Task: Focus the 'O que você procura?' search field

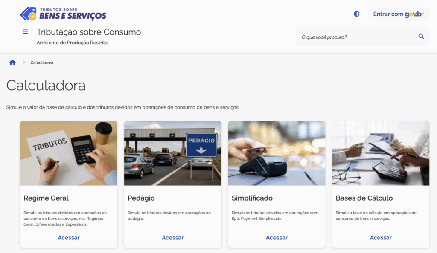Action: click(356, 37)
